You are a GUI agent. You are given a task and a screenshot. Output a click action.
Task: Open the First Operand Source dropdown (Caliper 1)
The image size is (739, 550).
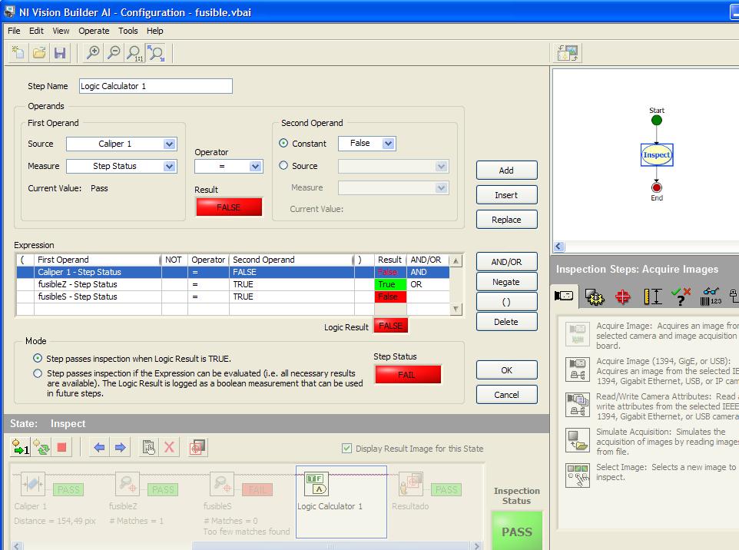click(121, 144)
